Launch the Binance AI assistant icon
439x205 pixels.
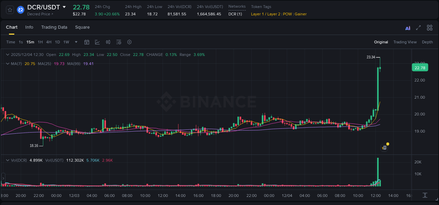pos(407,27)
